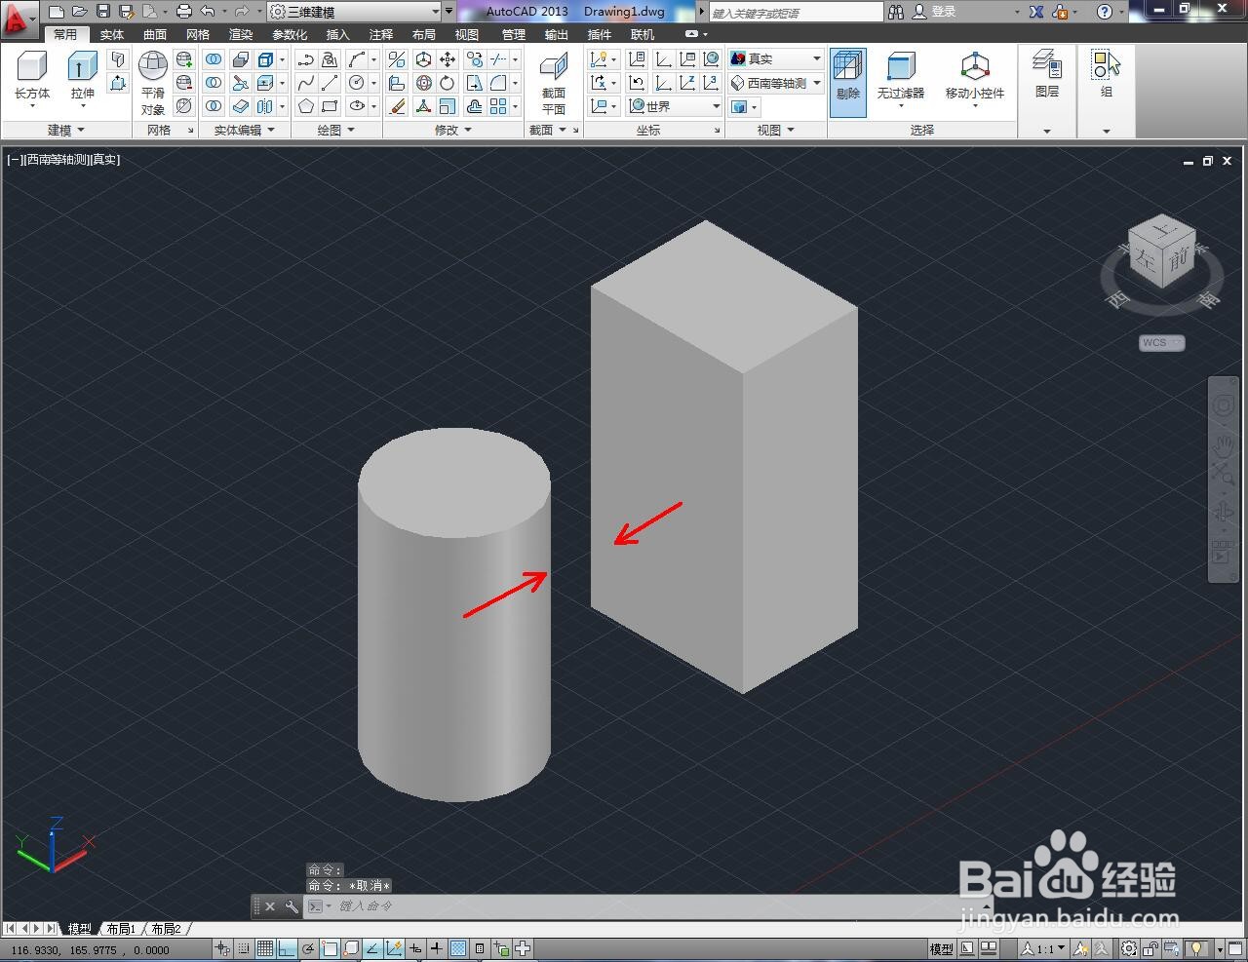Open the 1:1 annotation scale selector

tap(1042, 948)
